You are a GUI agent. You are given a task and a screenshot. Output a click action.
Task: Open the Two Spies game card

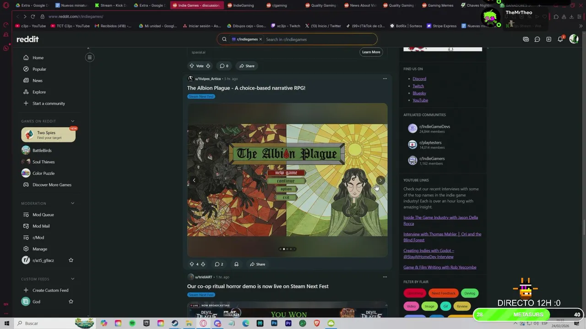[48, 135]
